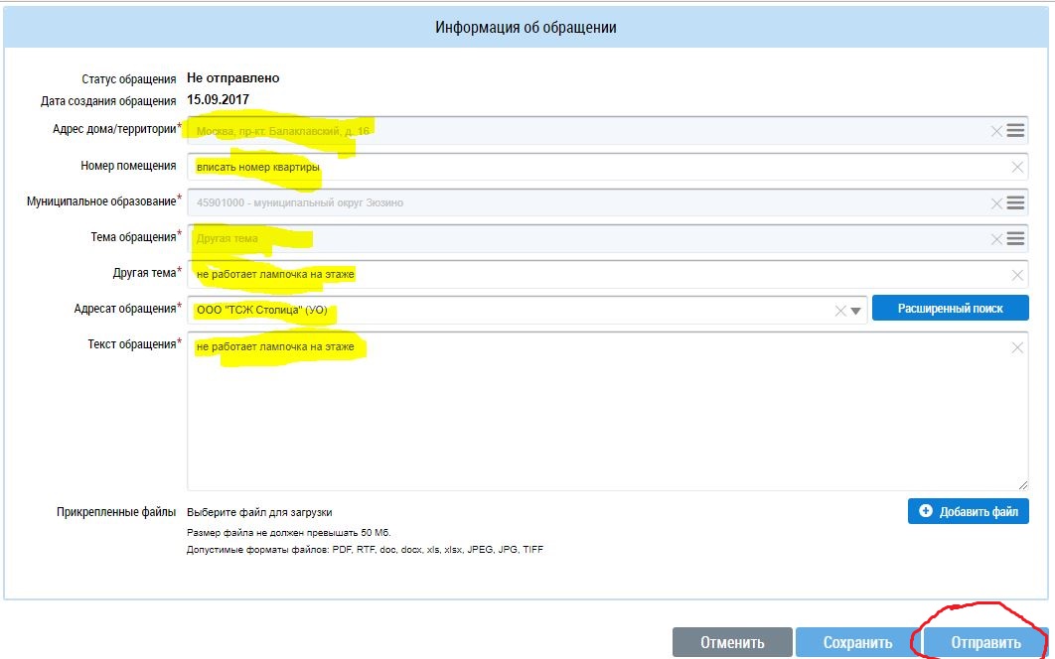Screen dimensions: 1055x659
Task: Clear the 'Другая тема' field with its X
Action: point(1017,275)
